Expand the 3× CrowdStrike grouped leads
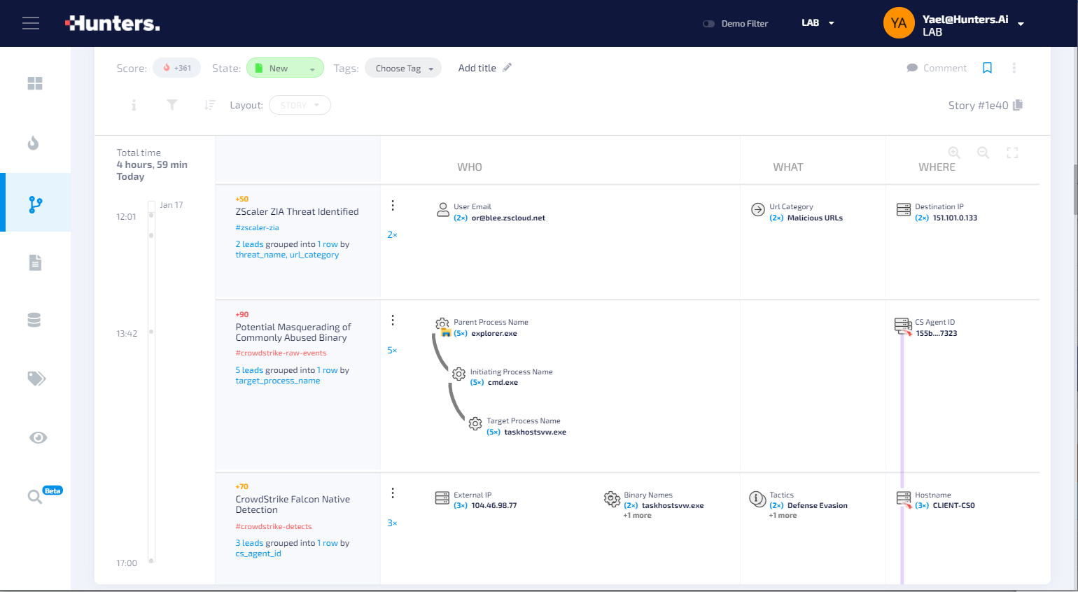 click(x=392, y=523)
